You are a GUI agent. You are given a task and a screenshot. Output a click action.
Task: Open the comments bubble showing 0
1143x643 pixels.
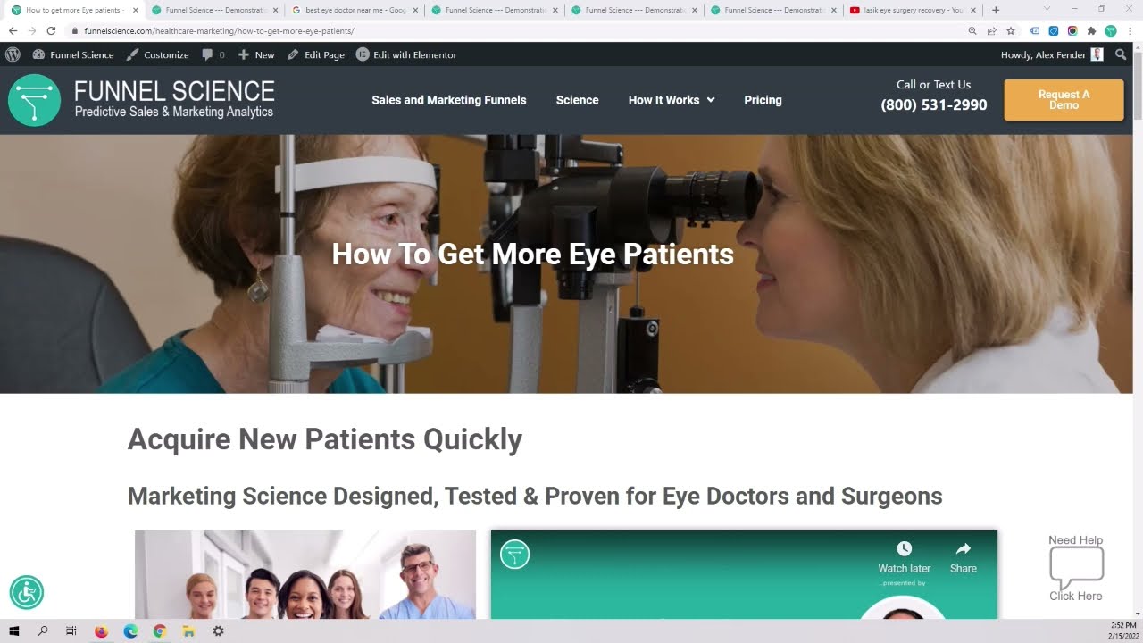point(213,54)
